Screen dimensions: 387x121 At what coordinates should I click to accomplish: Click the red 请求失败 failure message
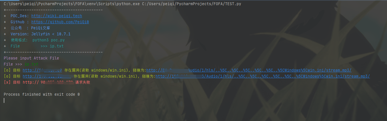coord(83,82)
